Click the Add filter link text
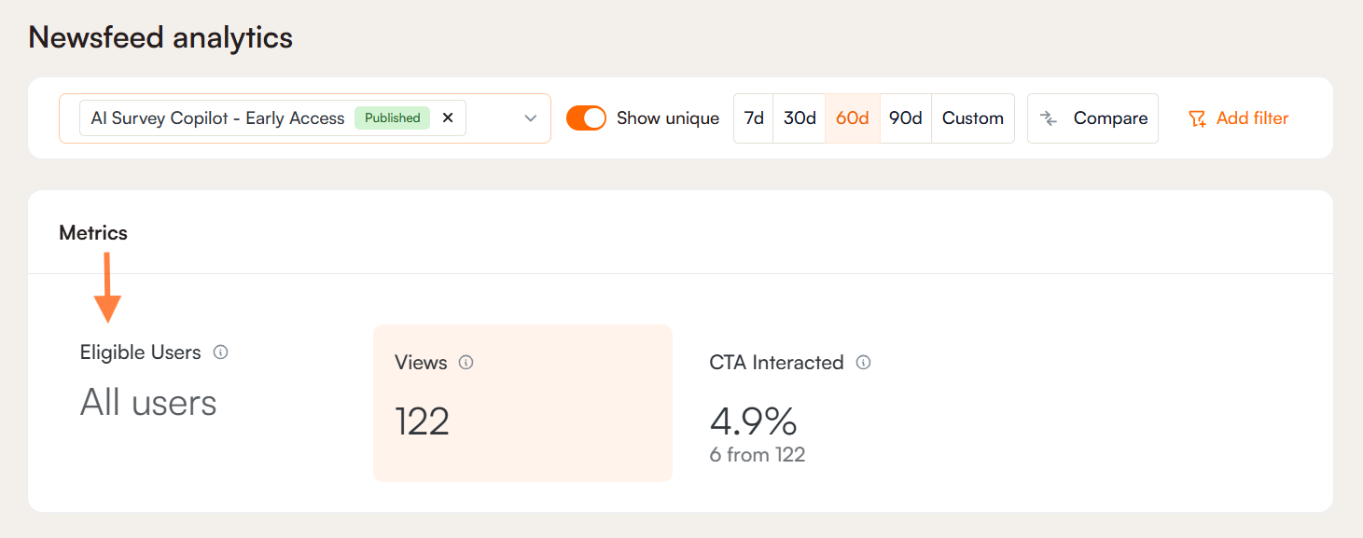Viewport: 1363px width, 538px height. coord(1252,118)
